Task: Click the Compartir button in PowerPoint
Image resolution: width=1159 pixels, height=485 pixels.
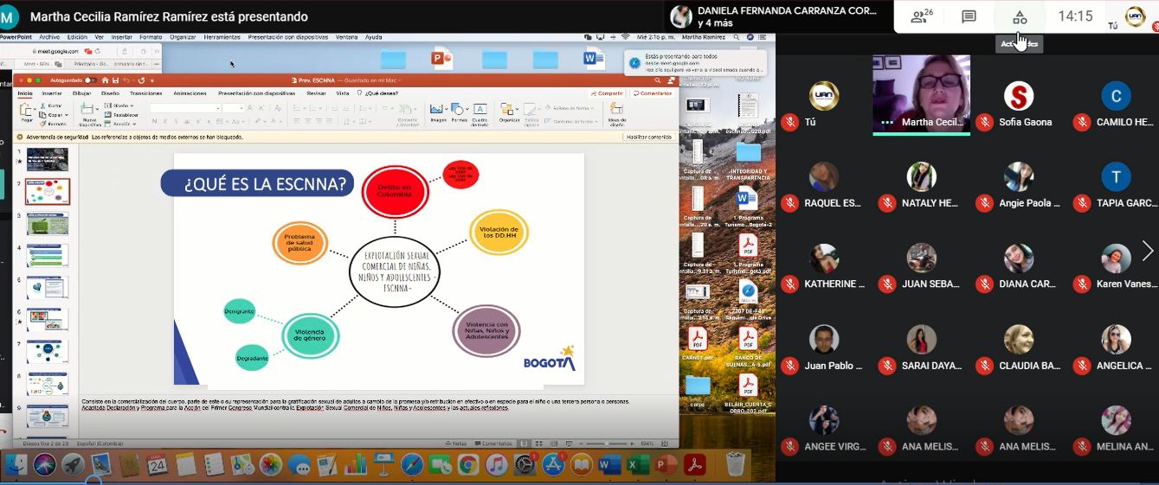Action: click(607, 93)
